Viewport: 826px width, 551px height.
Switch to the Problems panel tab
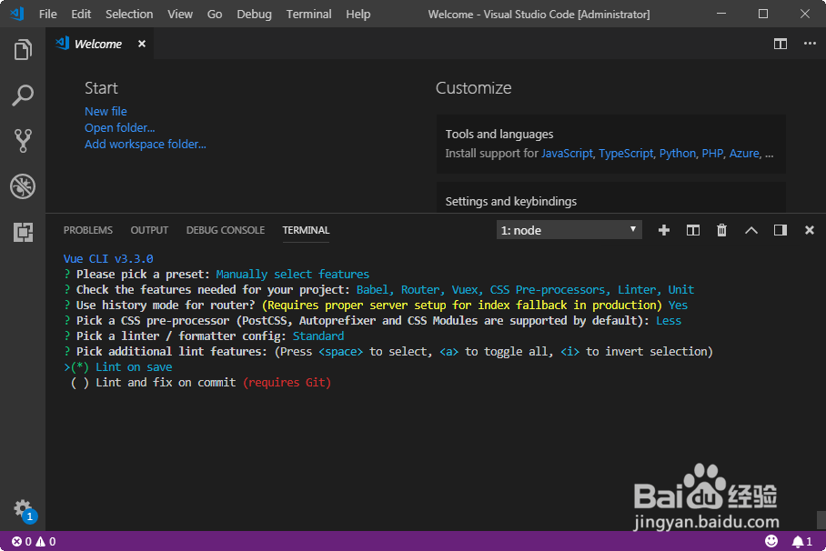pyautogui.click(x=88, y=230)
